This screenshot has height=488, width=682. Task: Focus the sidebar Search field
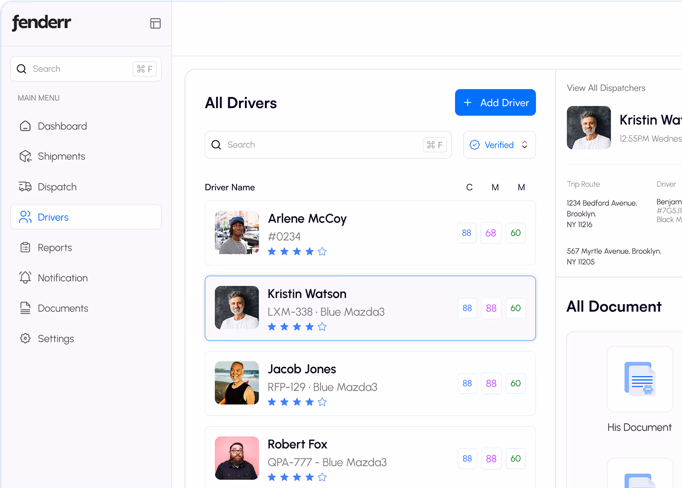pos(86,69)
